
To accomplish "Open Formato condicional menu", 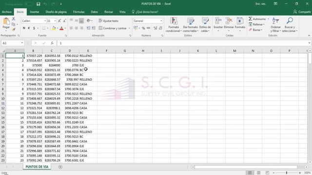I will 174,25.
